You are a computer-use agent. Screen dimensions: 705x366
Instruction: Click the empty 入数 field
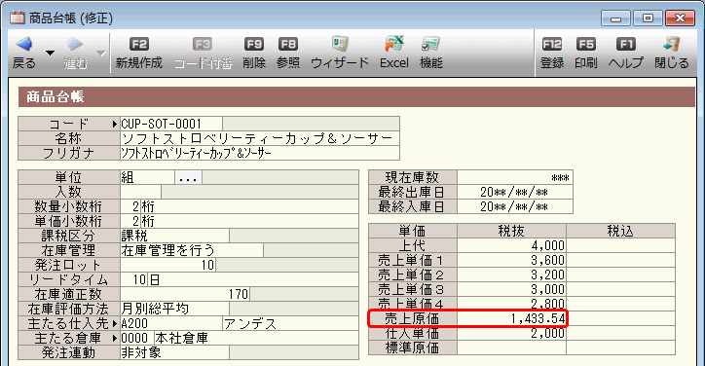click(x=141, y=192)
